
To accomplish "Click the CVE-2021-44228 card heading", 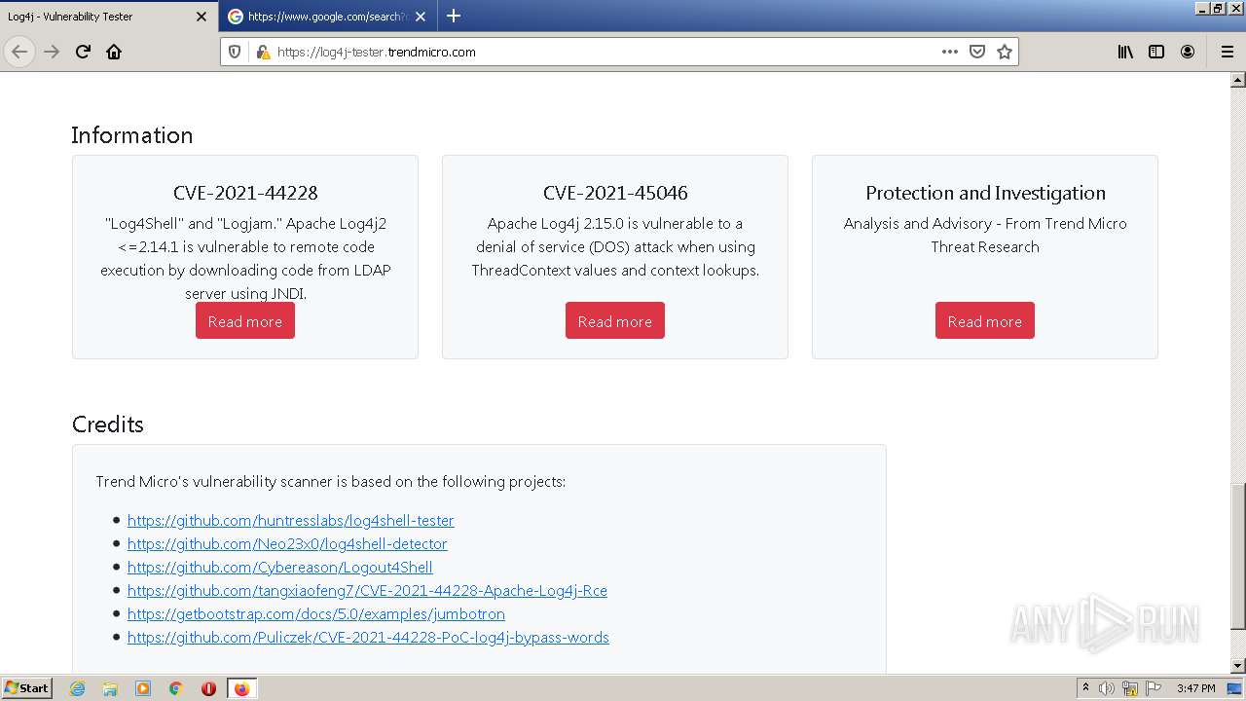I will pos(245,193).
